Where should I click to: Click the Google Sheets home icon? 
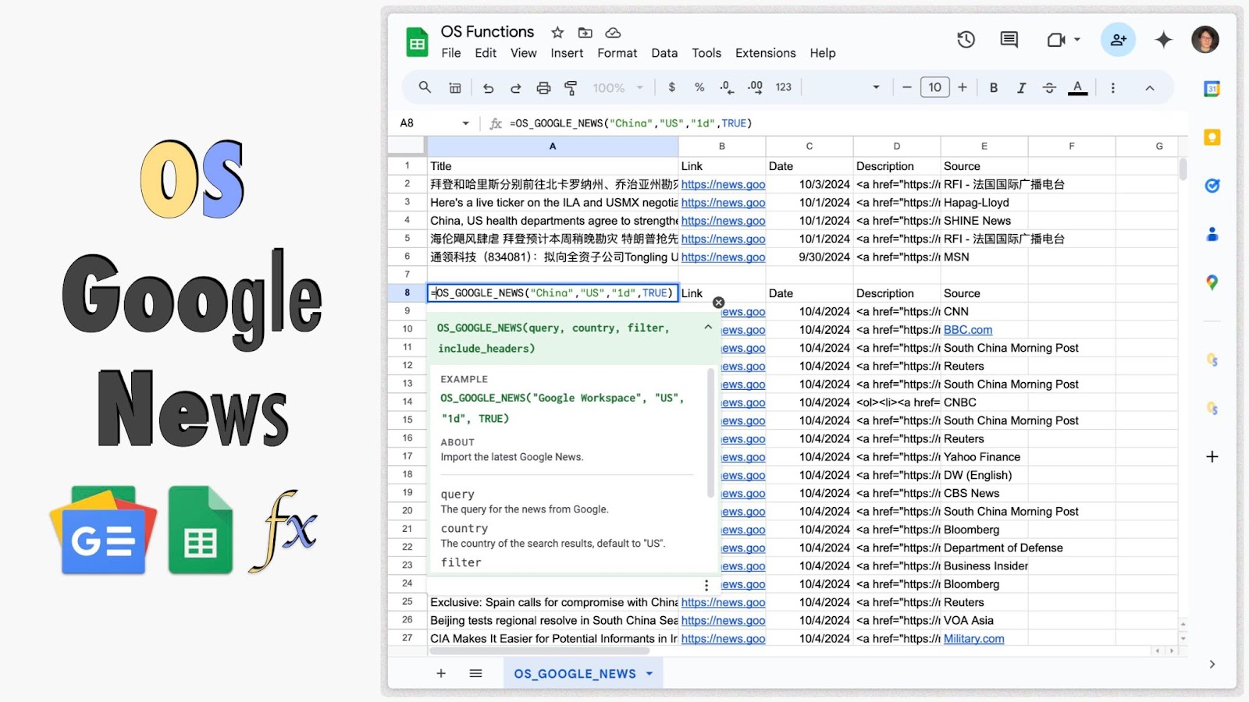click(x=417, y=42)
